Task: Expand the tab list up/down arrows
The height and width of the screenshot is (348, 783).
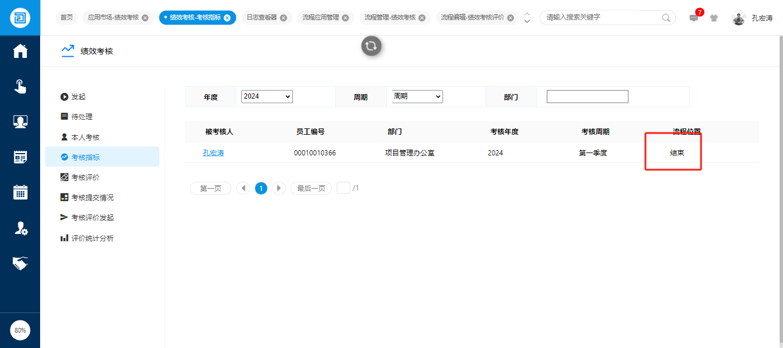Action: coord(527,18)
